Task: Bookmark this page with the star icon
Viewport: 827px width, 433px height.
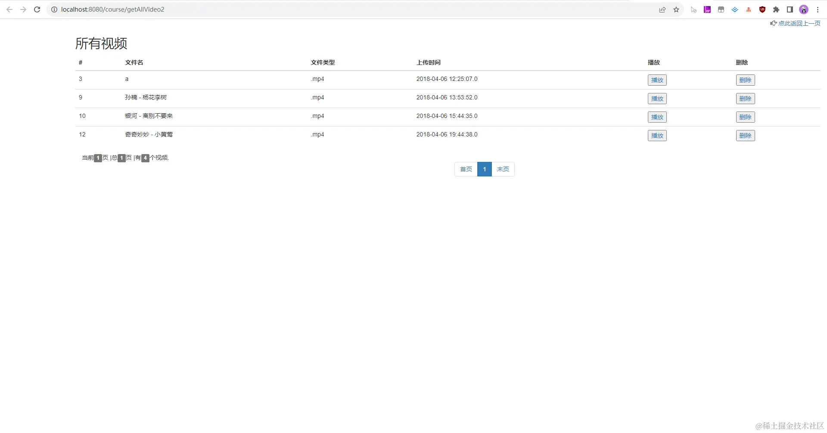Action: point(676,9)
